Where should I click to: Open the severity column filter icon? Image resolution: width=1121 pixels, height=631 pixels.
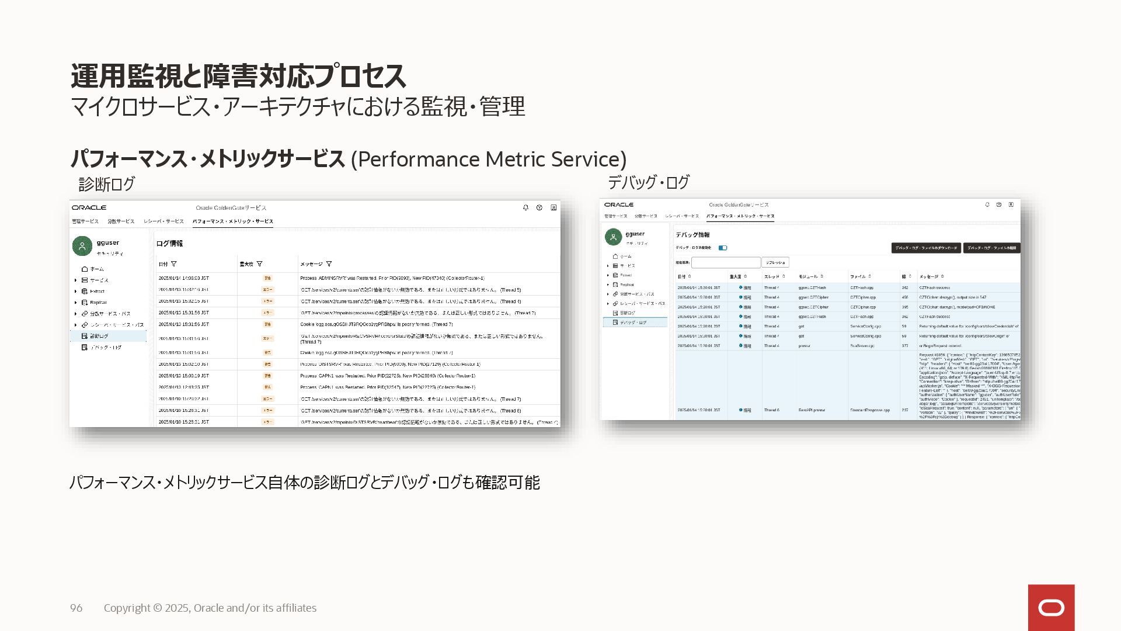click(x=259, y=264)
